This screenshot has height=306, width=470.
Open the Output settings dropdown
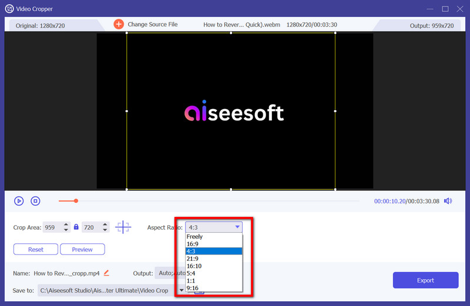coord(170,273)
